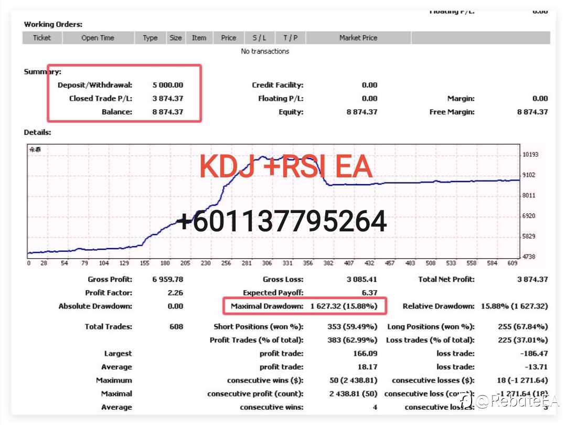Screen dimensions: 566x425
Task: Click the Item column header
Action: pos(199,38)
